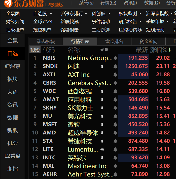Click the marker icon beside 微软
This screenshot has width=176, height=179.
coord(102,124)
